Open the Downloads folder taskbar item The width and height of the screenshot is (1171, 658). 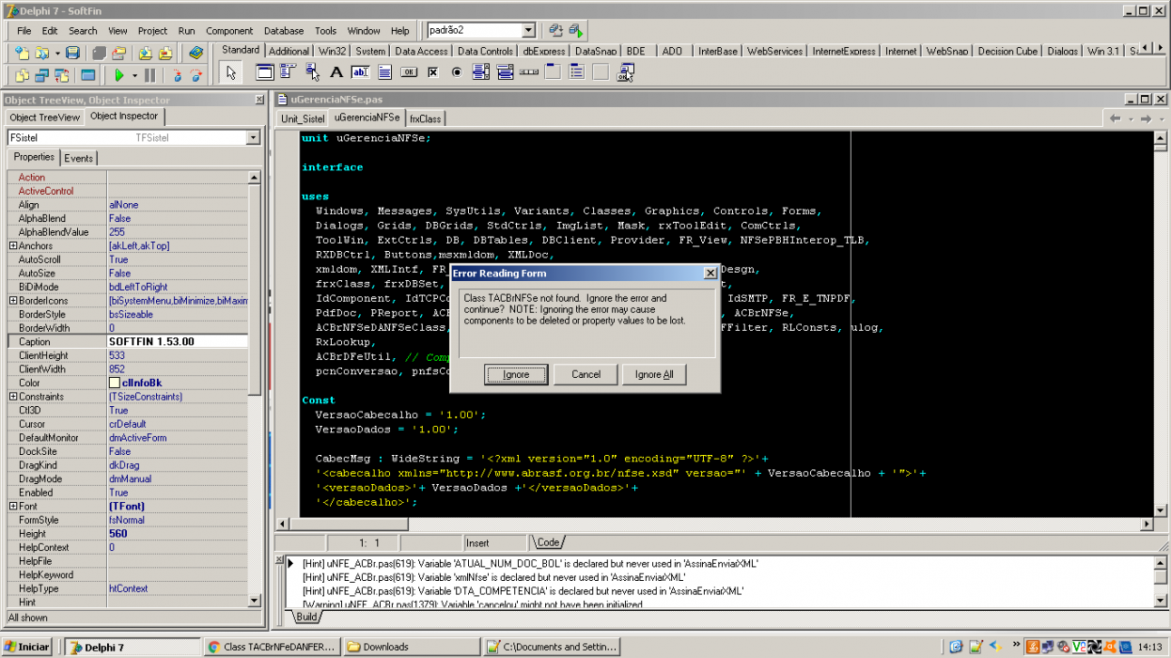(412, 647)
